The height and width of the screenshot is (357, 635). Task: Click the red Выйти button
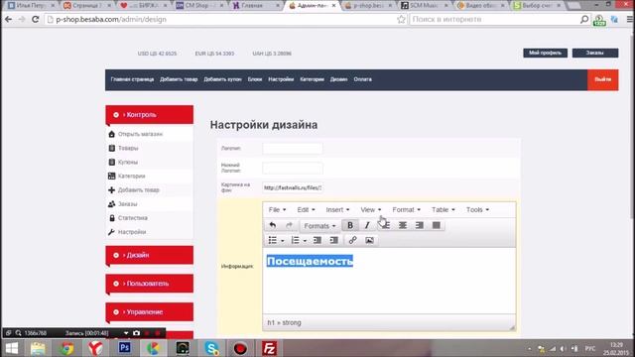click(602, 79)
